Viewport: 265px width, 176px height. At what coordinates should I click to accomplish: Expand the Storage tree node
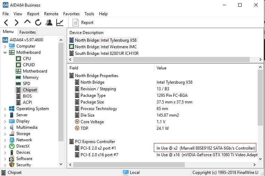5,134
